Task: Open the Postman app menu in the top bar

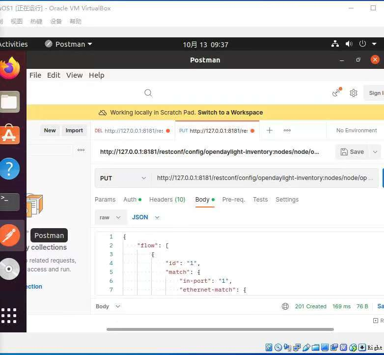Action: [69, 44]
